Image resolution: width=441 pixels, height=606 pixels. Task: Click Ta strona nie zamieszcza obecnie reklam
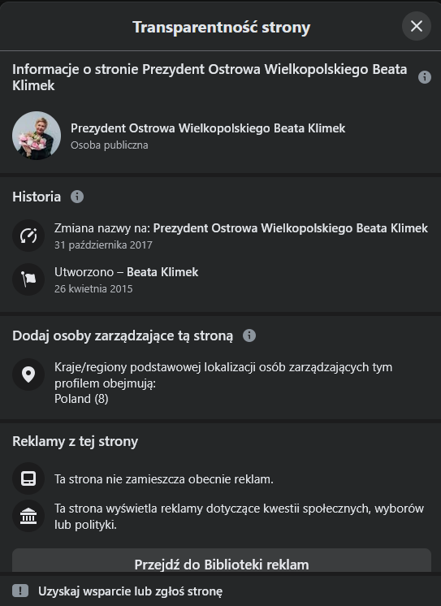pyautogui.click(x=164, y=478)
